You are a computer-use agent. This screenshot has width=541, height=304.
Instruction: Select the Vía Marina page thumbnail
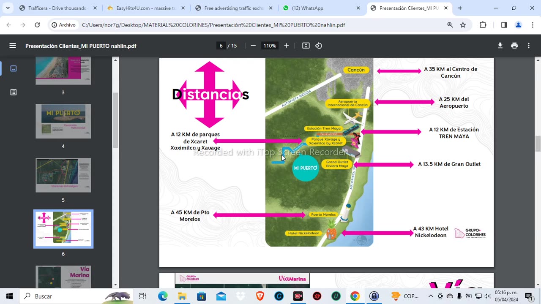pos(63,277)
